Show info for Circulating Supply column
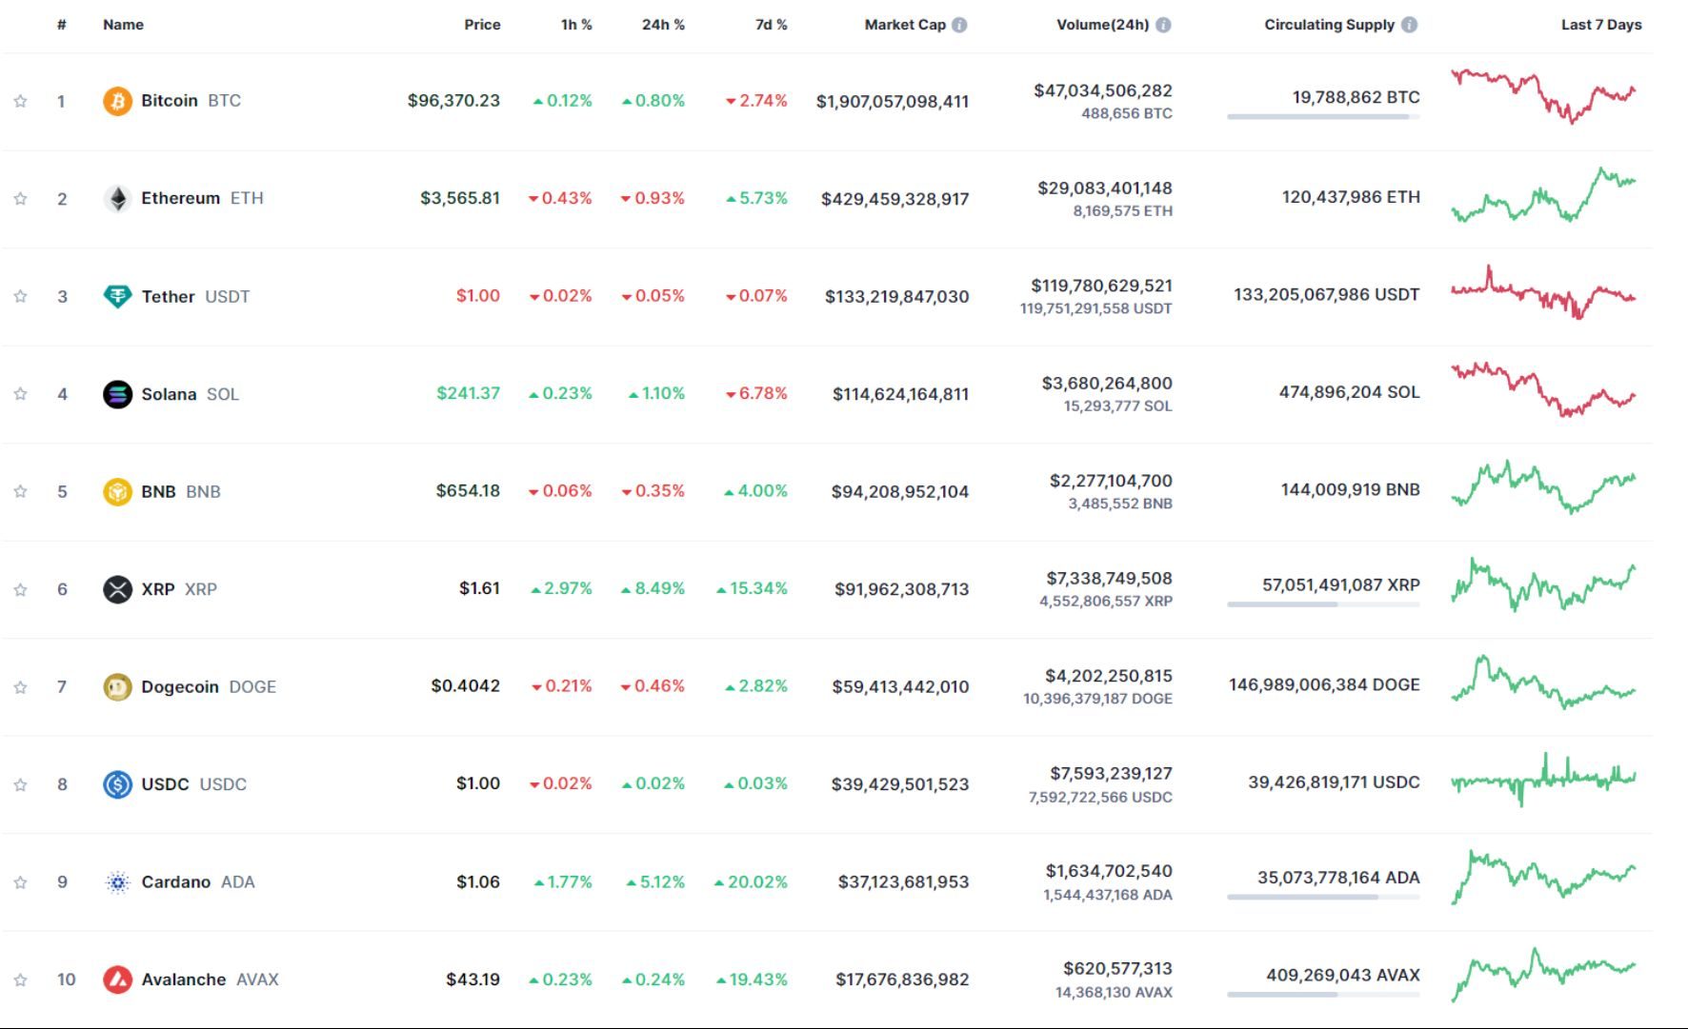The image size is (1688, 1029). pyautogui.click(x=1409, y=25)
